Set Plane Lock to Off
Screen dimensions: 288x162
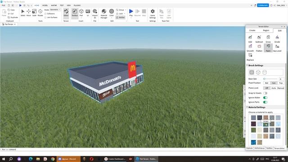(x=267, y=88)
